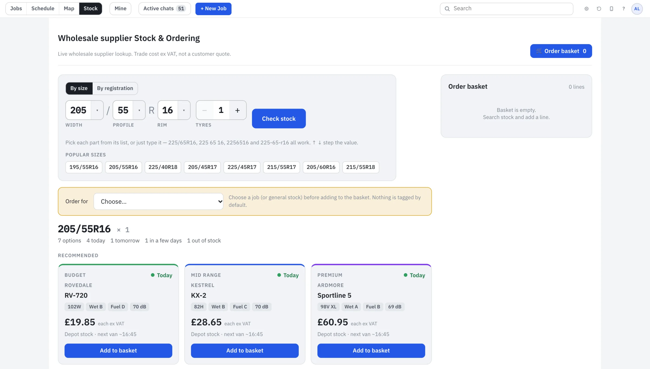The height and width of the screenshot is (369, 650).
Task: Click the refresh arrow icon
Action: click(599, 9)
